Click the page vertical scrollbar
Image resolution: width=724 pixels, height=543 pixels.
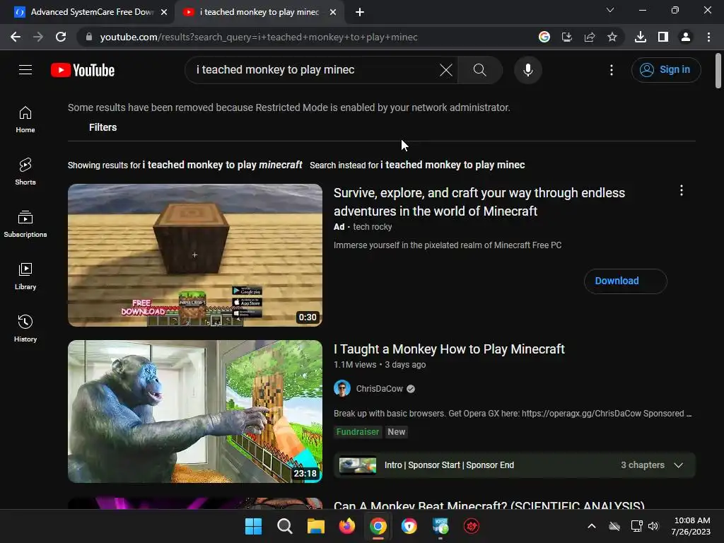(x=718, y=71)
